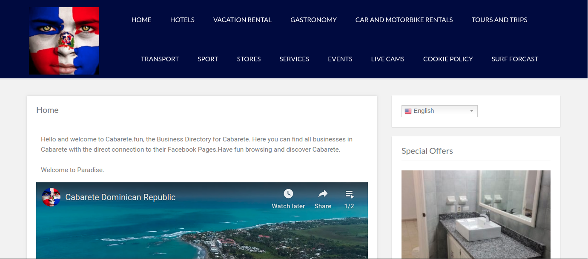
Task: Open the English language dropdown
Action: coord(439,111)
